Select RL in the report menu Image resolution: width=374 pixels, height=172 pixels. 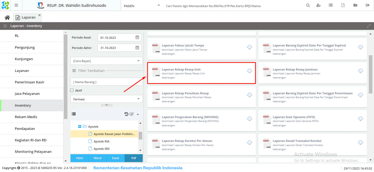click(32, 36)
